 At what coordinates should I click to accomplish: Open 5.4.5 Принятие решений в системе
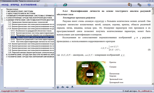(x=32, y=39)
